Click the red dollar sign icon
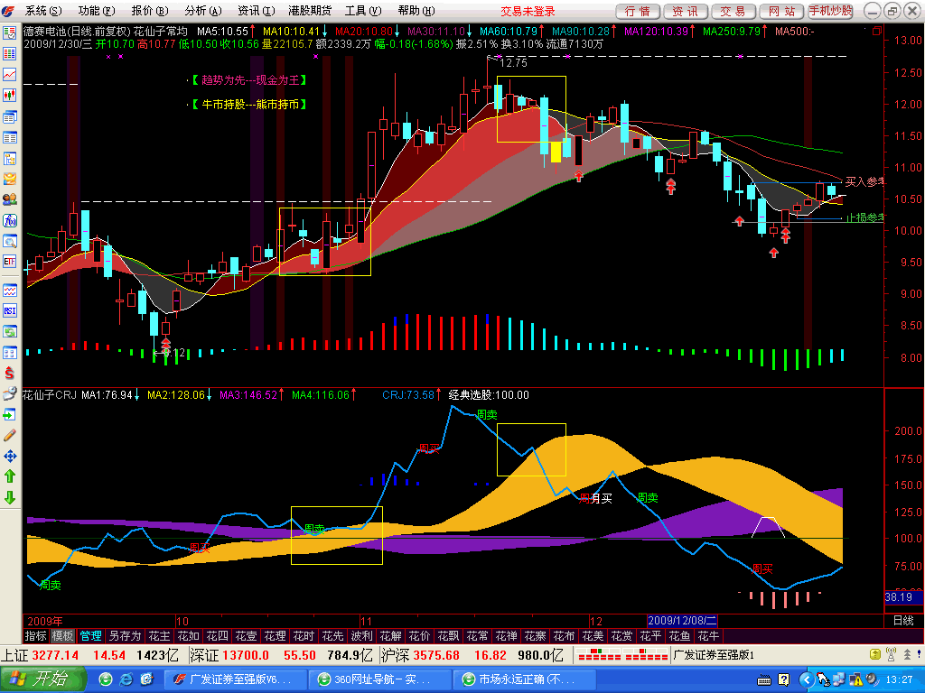The image size is (925, 693). (9, 373)
